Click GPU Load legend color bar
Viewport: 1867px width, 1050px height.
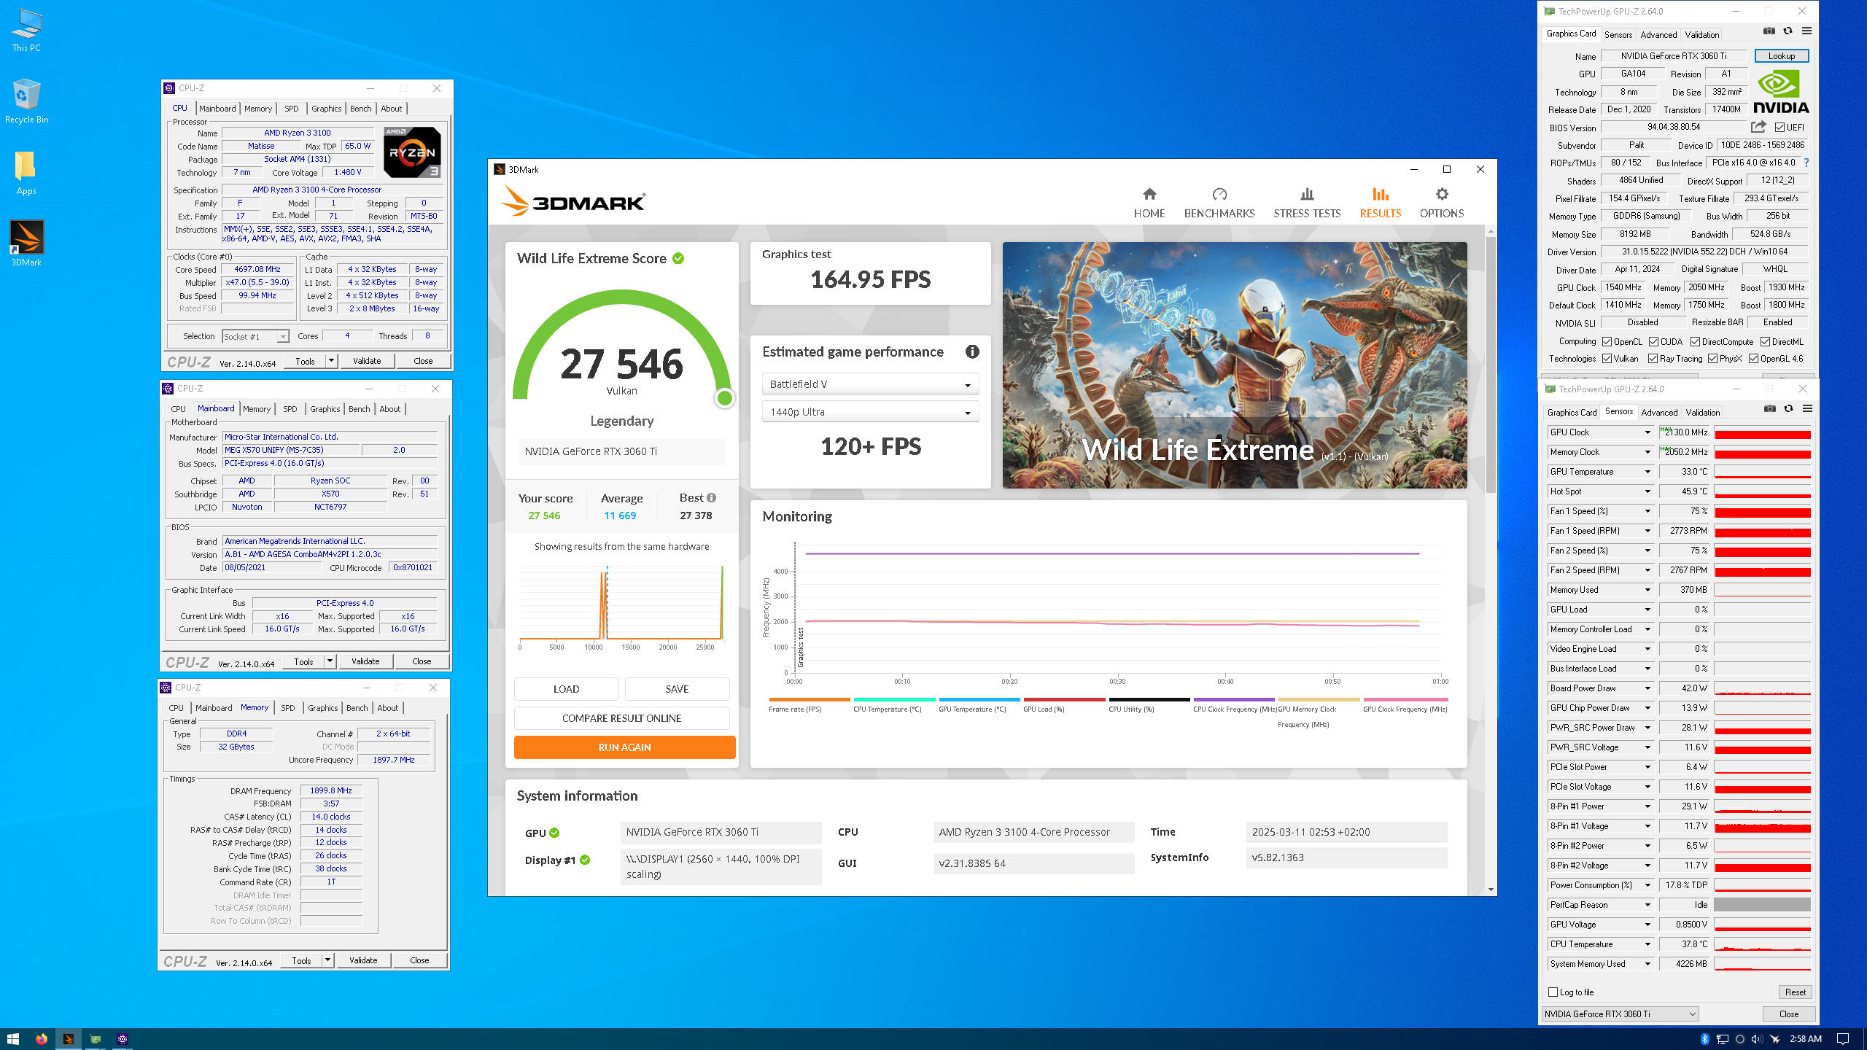tap(1063, 699)
